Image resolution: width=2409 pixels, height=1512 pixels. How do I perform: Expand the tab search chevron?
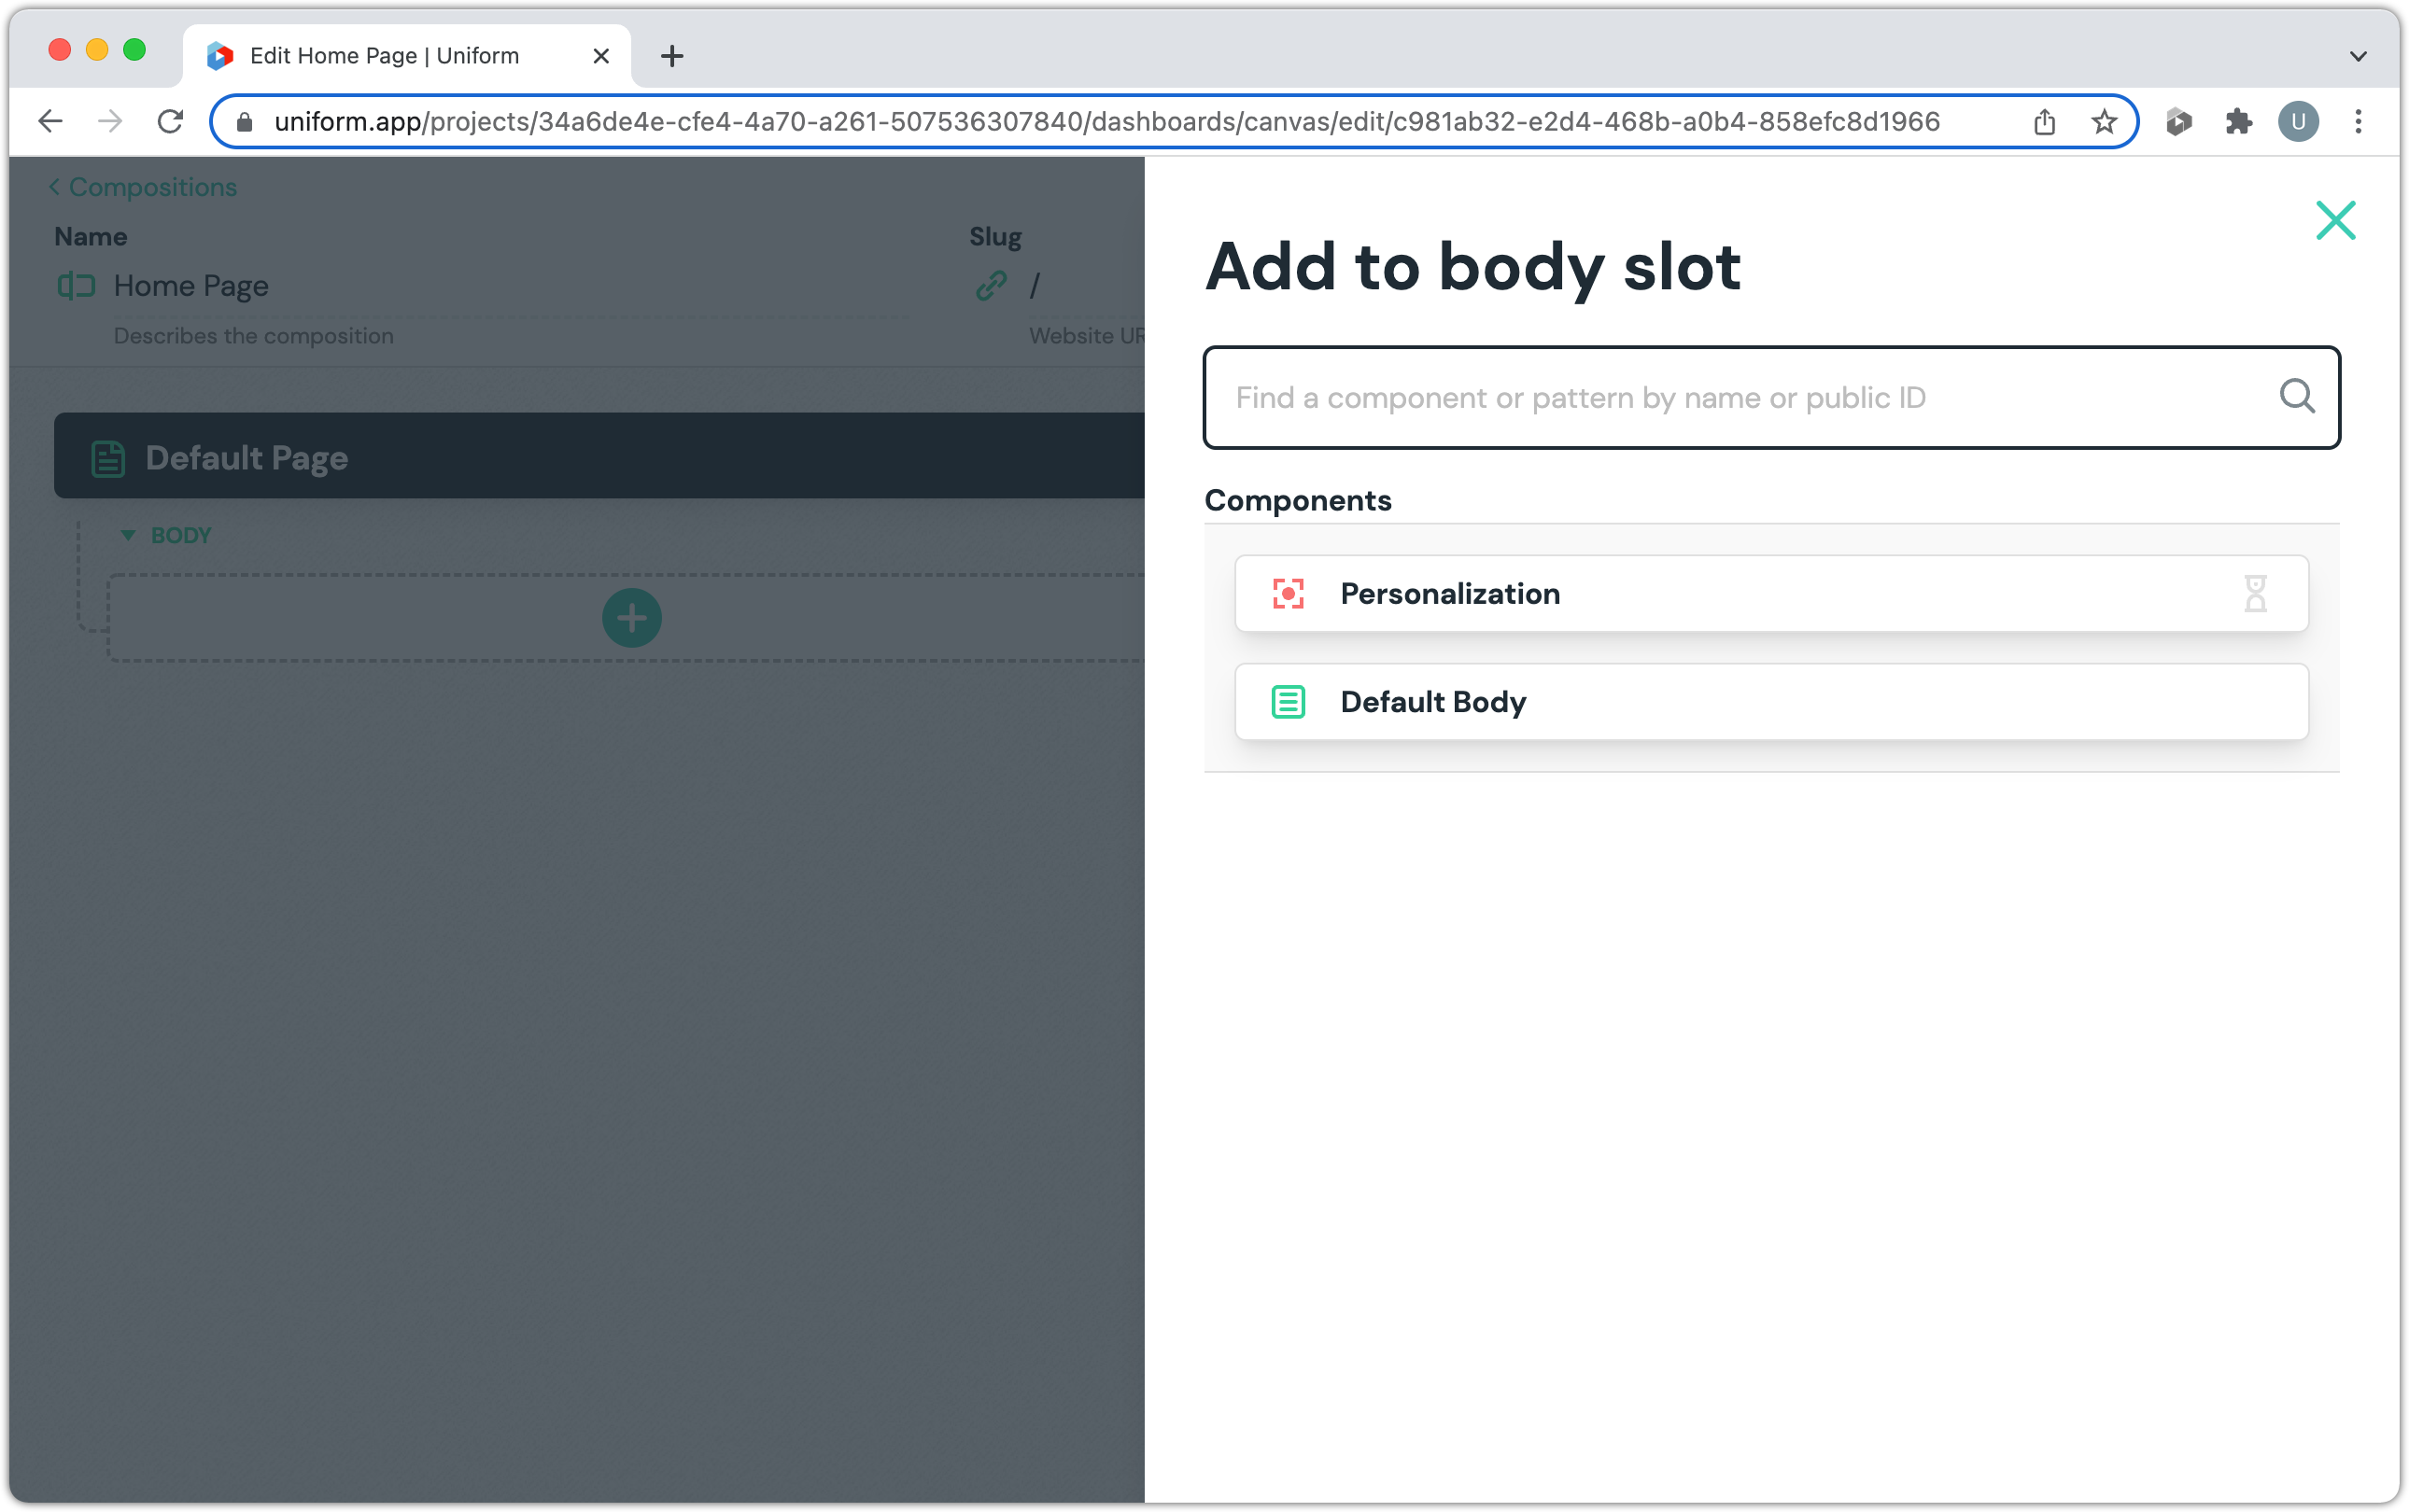2358,56
